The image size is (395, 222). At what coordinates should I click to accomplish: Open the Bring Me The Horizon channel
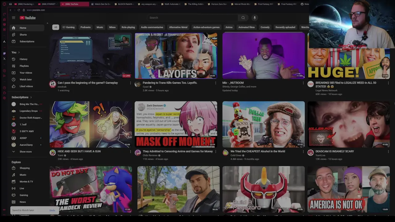pos(27,104)
